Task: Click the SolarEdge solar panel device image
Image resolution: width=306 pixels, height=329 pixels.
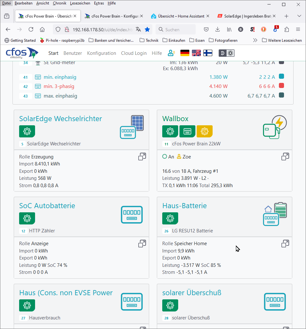Action: (x=132, y=127)
